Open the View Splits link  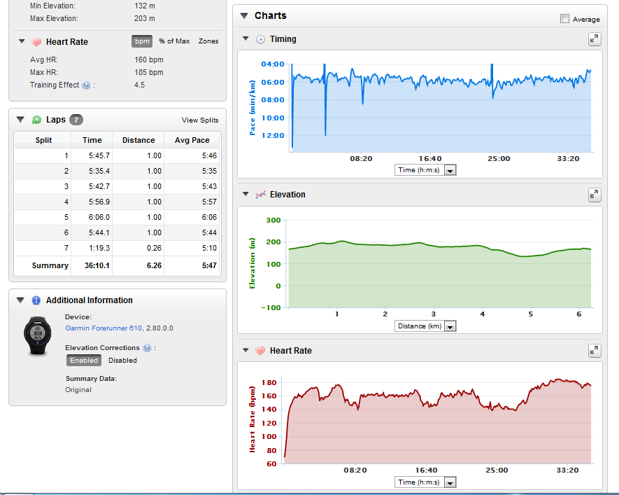pyautogui.click(x=200, y=120)
